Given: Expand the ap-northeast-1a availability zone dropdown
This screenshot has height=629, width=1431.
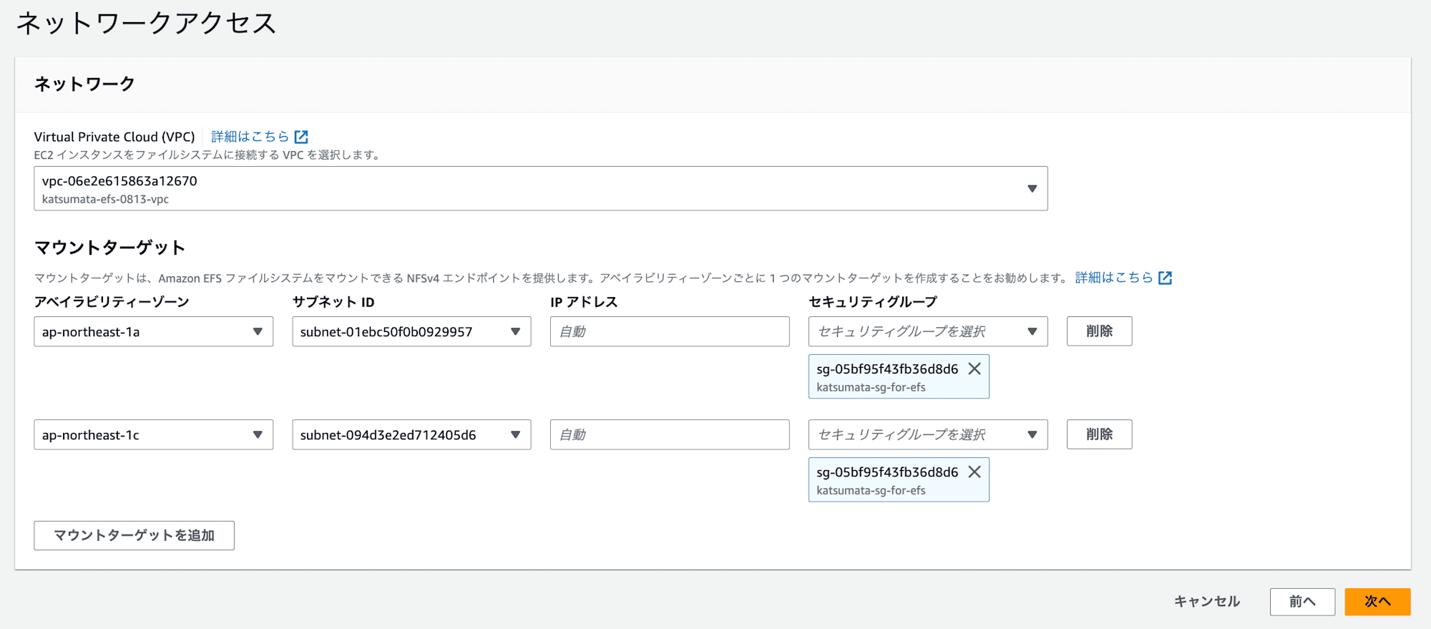Looking at the screenshot, I should click(153, 331).
